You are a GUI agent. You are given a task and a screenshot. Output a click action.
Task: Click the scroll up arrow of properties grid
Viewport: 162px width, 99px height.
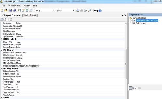[x=126, y=23]
